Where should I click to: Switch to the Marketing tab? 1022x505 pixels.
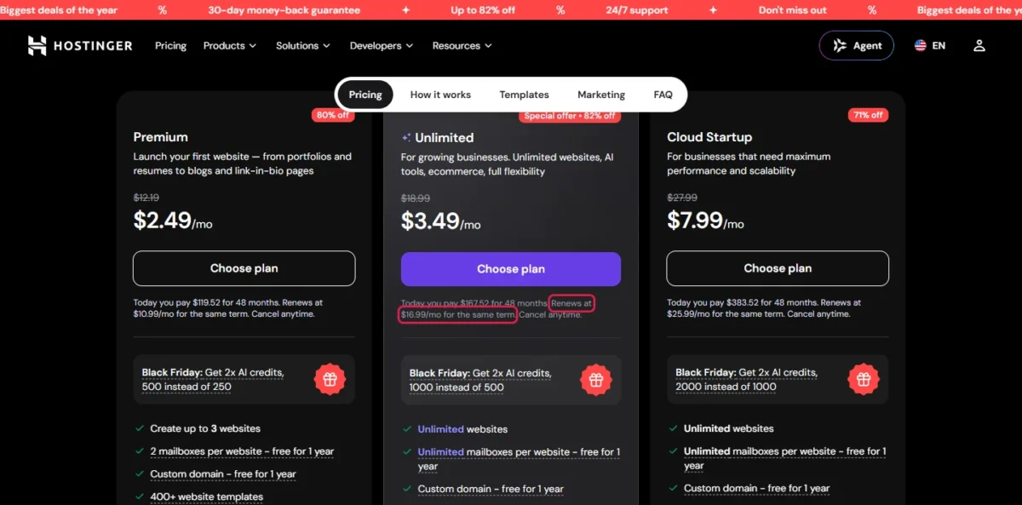(601, 95)
